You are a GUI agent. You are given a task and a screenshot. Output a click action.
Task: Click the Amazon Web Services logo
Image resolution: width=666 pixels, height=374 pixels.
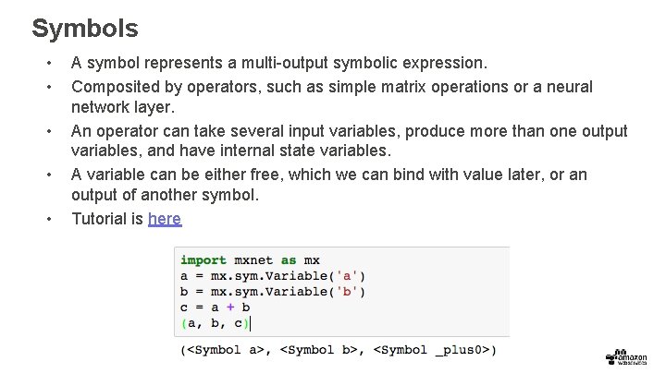[x=629, y=357]
